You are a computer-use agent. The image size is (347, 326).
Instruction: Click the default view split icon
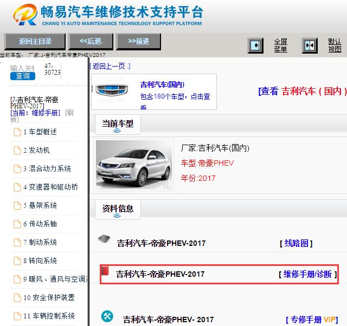click(x=310, y=45)
